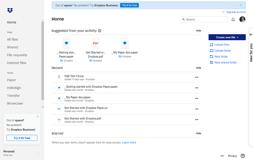This screenshot has height=160, width=253.
Task: Click the sidebar scroll down arrow
Action: point(43,107)
